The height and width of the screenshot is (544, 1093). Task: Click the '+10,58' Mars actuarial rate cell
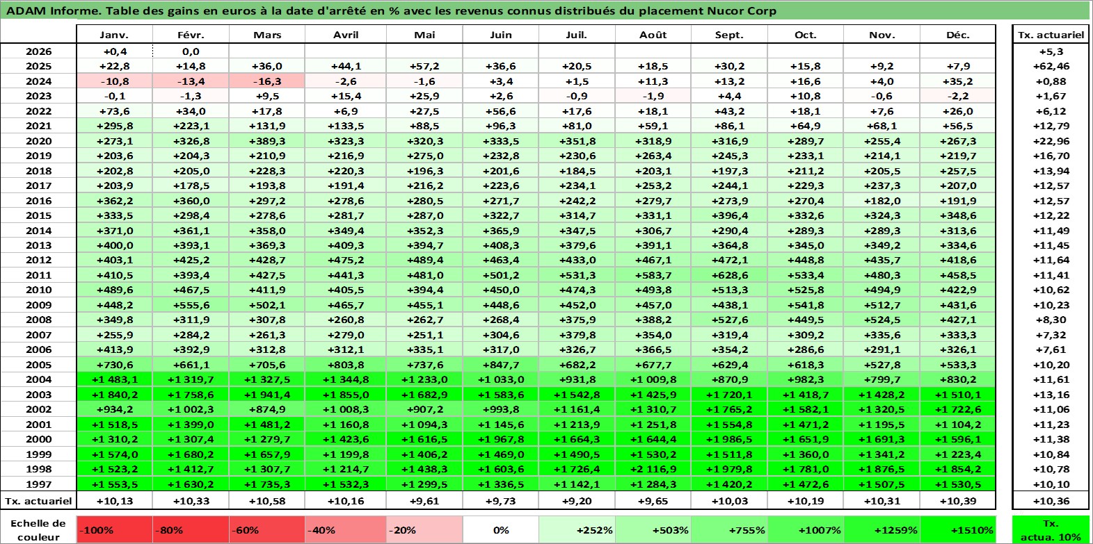(x=267, y=501)
